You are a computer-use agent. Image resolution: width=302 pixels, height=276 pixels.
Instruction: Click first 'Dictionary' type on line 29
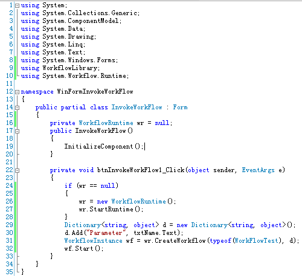point(82,225)
